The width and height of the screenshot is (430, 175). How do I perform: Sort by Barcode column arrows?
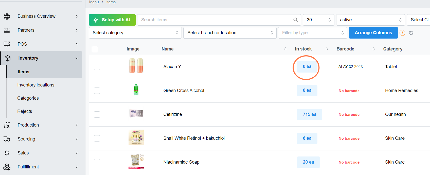[x=373, y=49]
